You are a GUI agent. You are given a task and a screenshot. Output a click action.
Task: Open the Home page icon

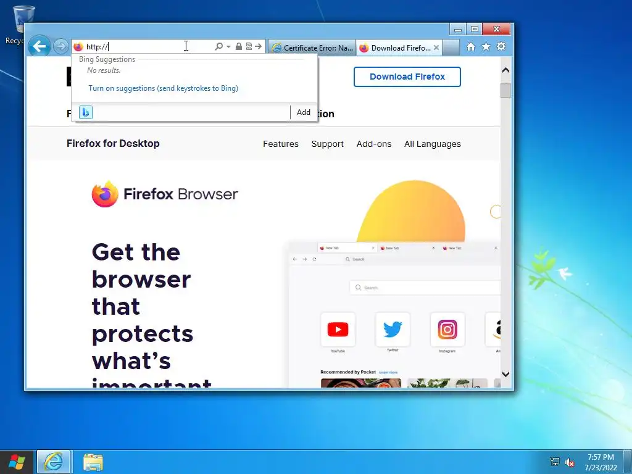(470, 47)
